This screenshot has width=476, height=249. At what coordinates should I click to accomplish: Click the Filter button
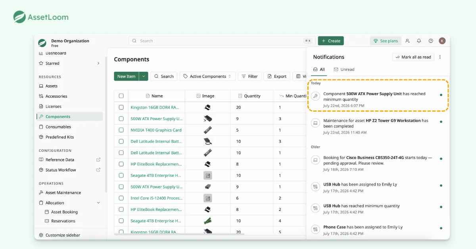point(250,76)
